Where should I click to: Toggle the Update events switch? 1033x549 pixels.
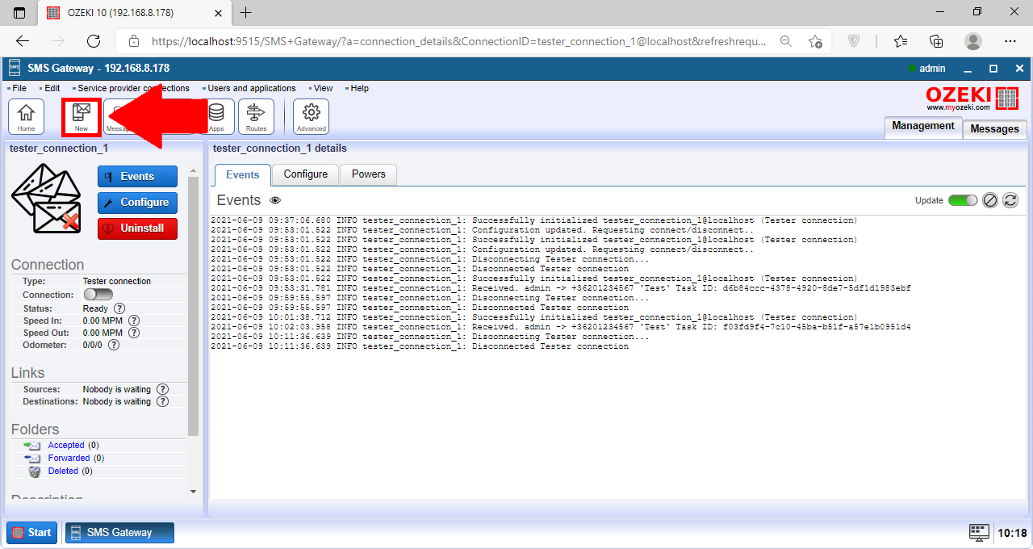963,200
